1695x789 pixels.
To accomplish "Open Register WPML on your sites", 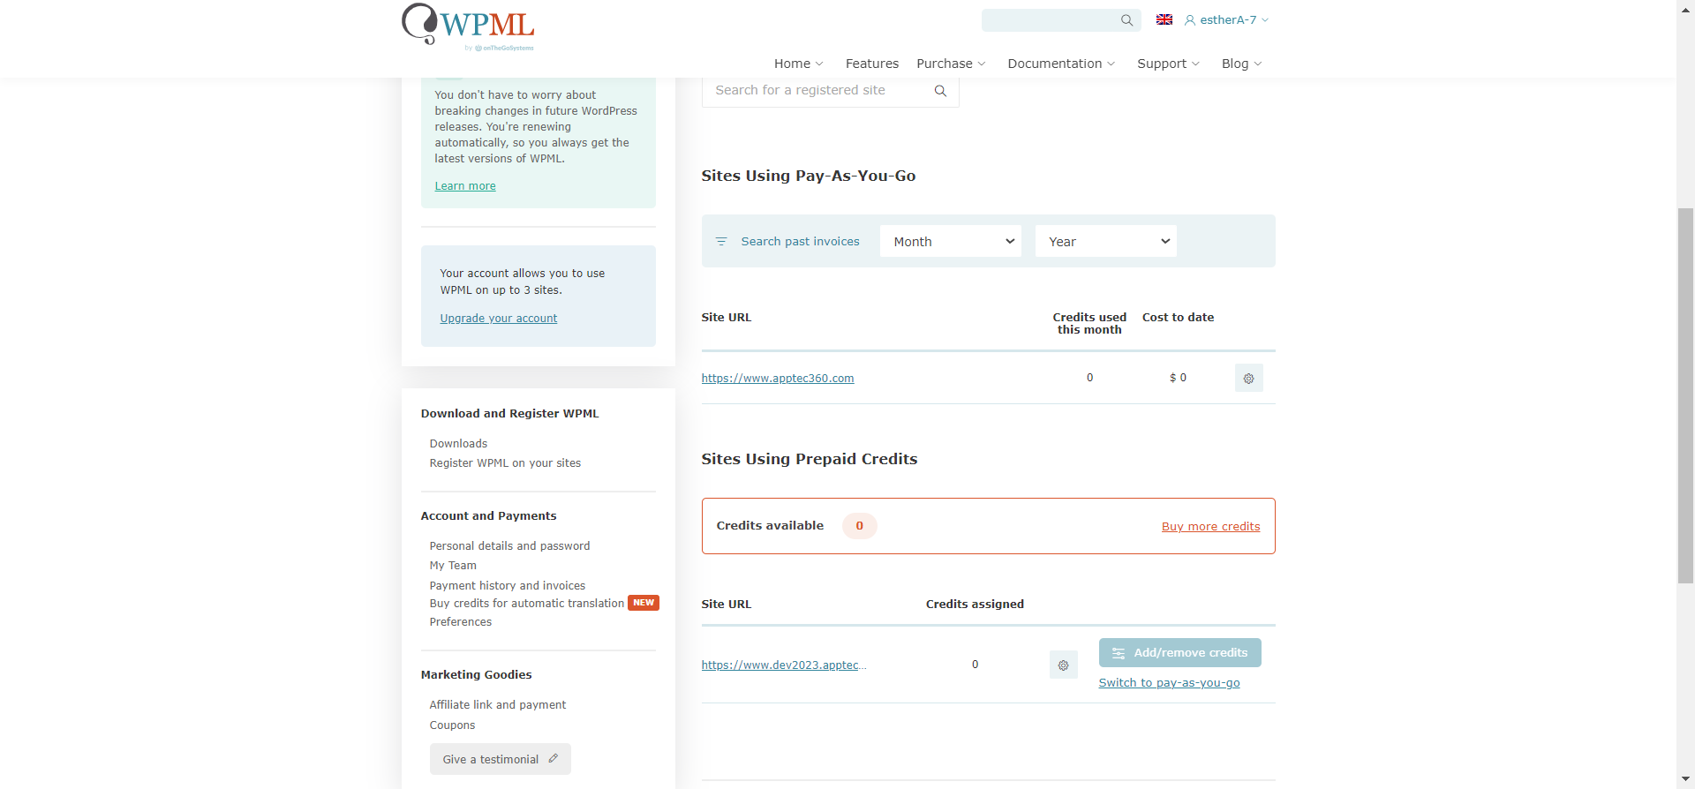I will [505, 463].
